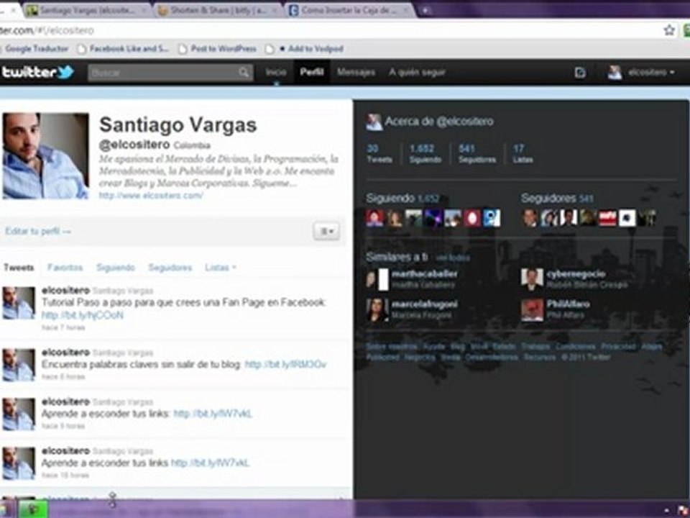Image resolution: width=690 pixels, height=518 pixels.
Task: Click the compose new tweet icon
Action: coord(580,73)
